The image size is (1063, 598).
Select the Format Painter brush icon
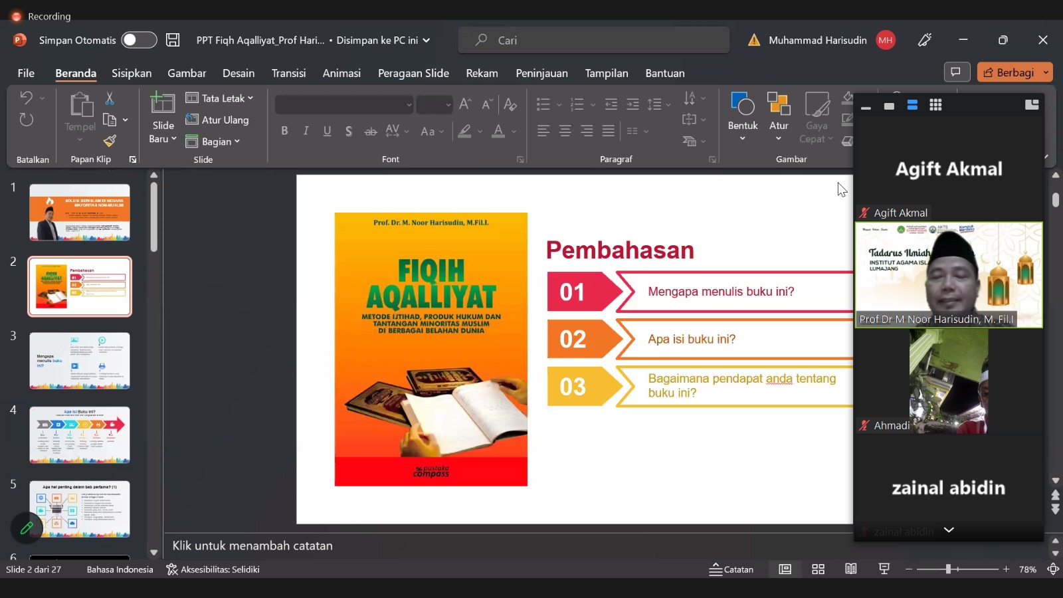pos(110,141)
